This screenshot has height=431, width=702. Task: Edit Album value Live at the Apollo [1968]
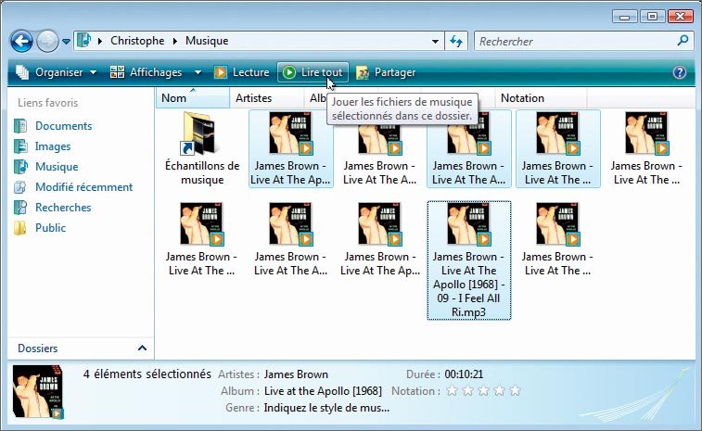323,391
